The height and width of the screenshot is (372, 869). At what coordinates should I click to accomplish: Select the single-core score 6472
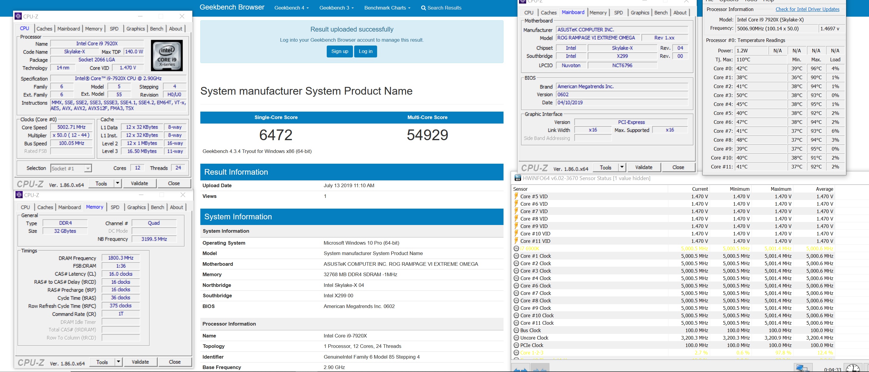click(276, 135)
